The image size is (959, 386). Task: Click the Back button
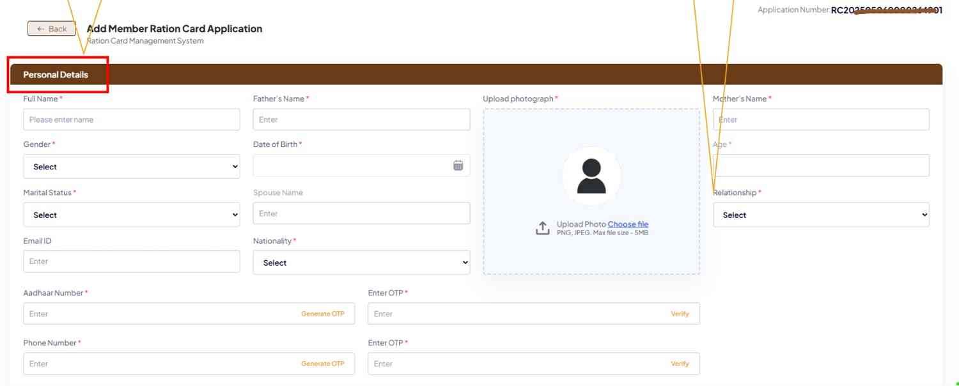coord(52,29)
